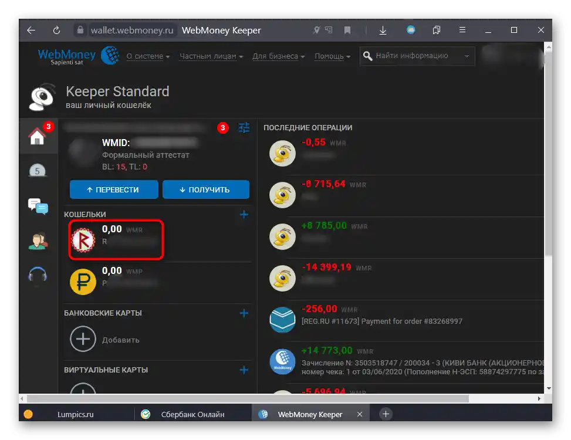The image size is (571, 440).
Task: Click the WebMoney globe icon of +14 773,00 operation
Action: (x=282, y=361)
